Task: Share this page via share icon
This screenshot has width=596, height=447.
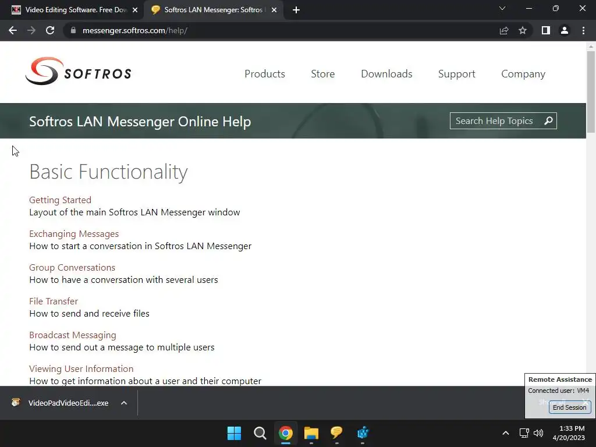Action: 504,30
